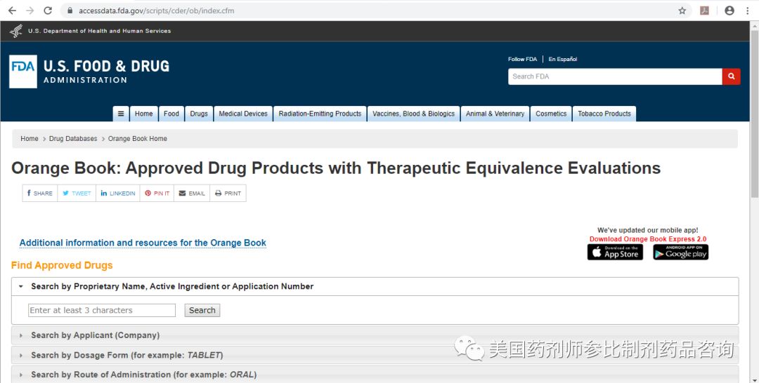
Task: Focus the Enter at least 3 characters field
Action: [x=102, y=310]
